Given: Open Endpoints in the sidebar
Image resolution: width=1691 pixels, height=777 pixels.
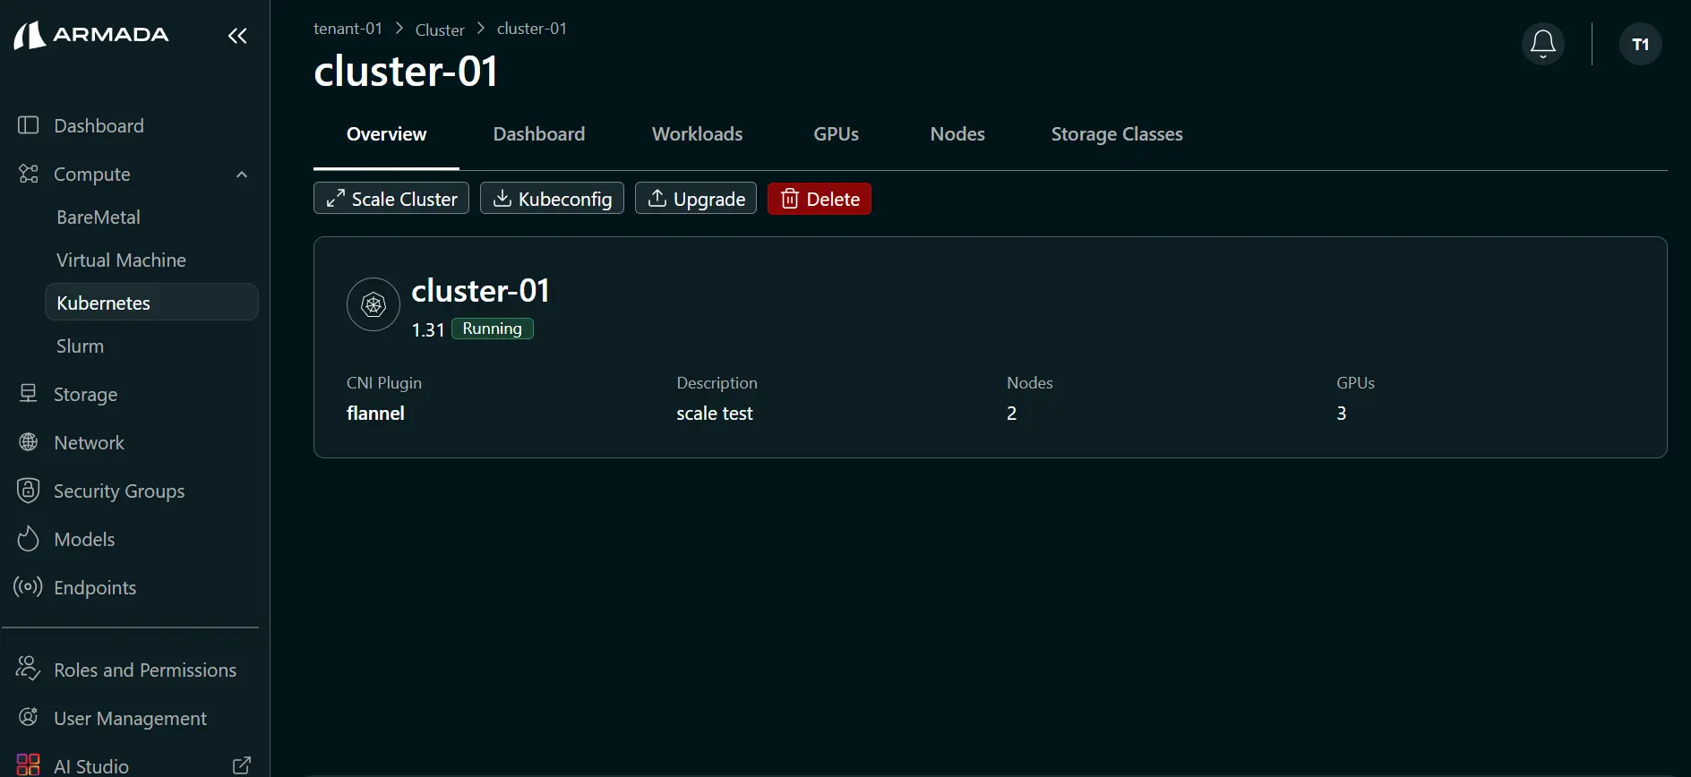Looking at the screenshot, I should tap(95, 587).
